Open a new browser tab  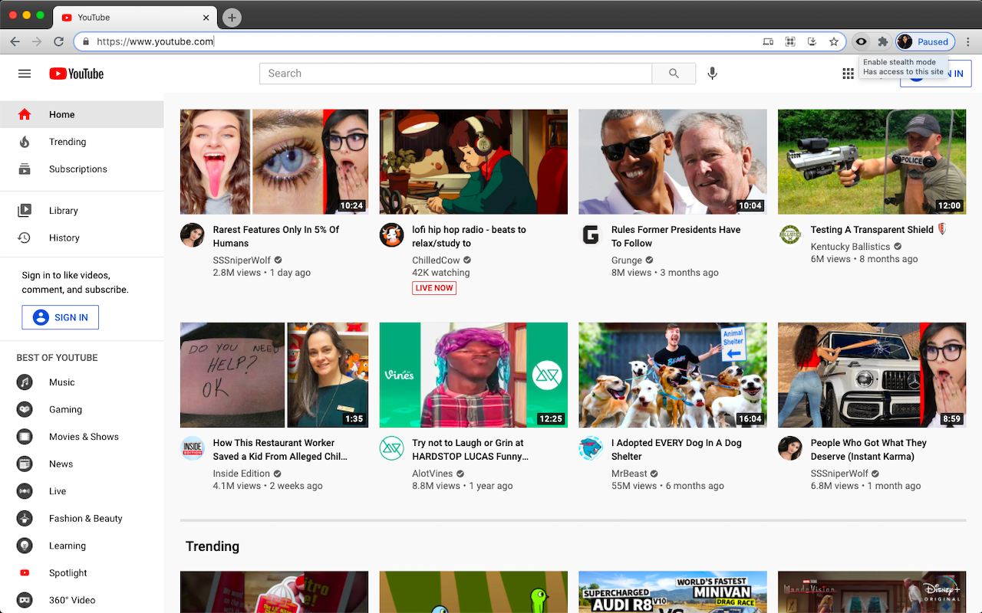231,17
